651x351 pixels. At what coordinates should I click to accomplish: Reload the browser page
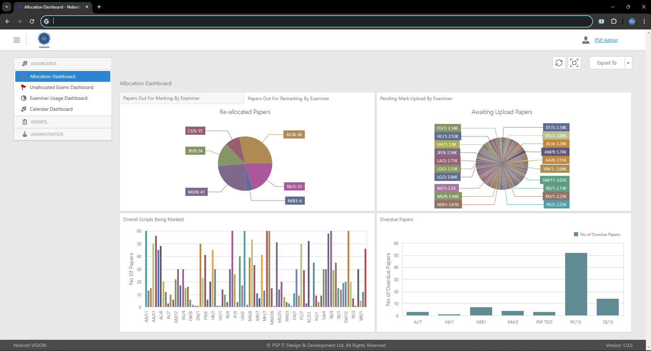[32, 21]
